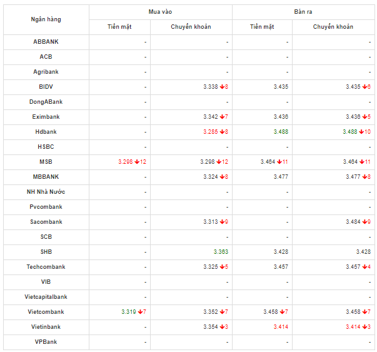Click the Bán ra header
The height and width of the screenshot is (352, 377).
coord(303,12)
